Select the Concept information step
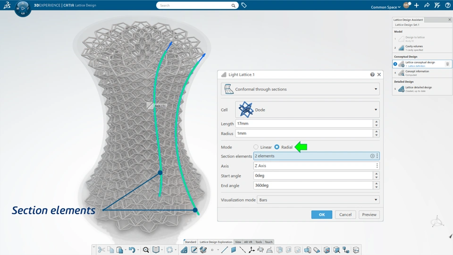Image resolution: width=453 pixels, height=255 pixels. [422, 73]
